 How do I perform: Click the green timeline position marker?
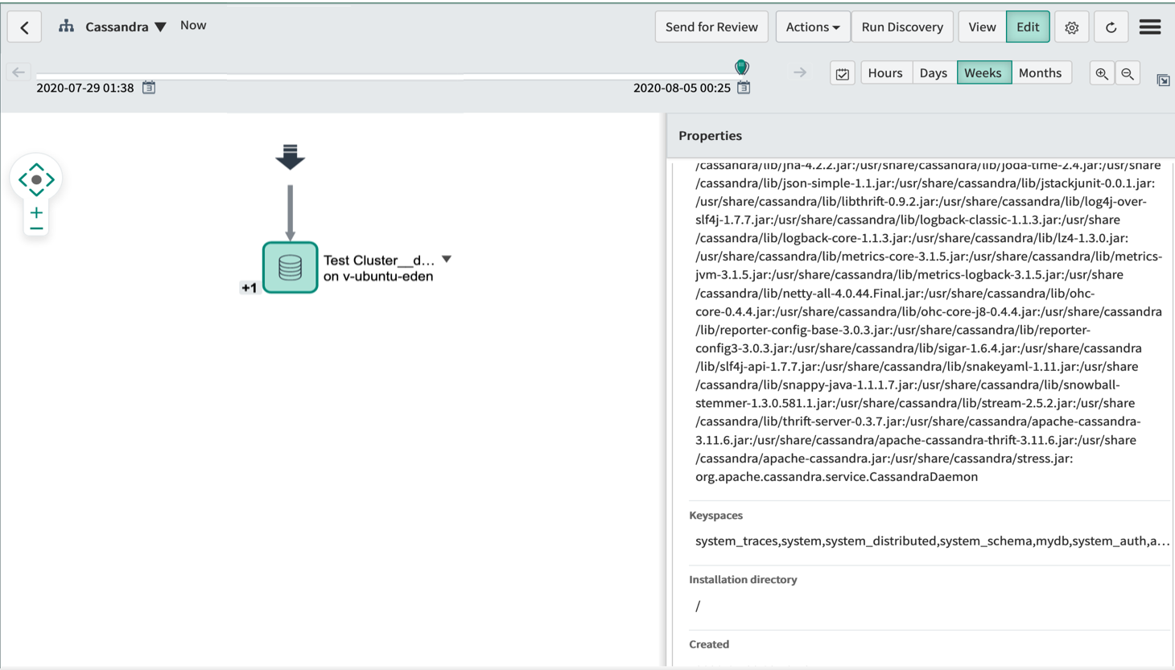(742, 68)
